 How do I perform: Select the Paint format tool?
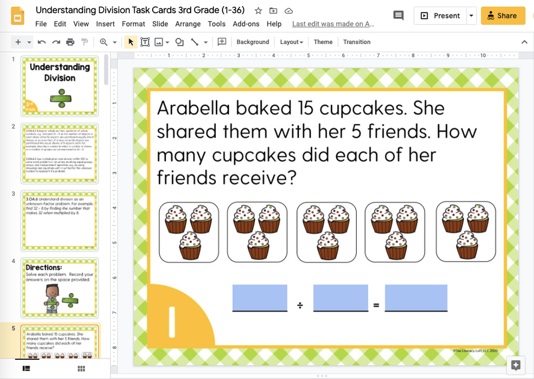click(84, 42)
